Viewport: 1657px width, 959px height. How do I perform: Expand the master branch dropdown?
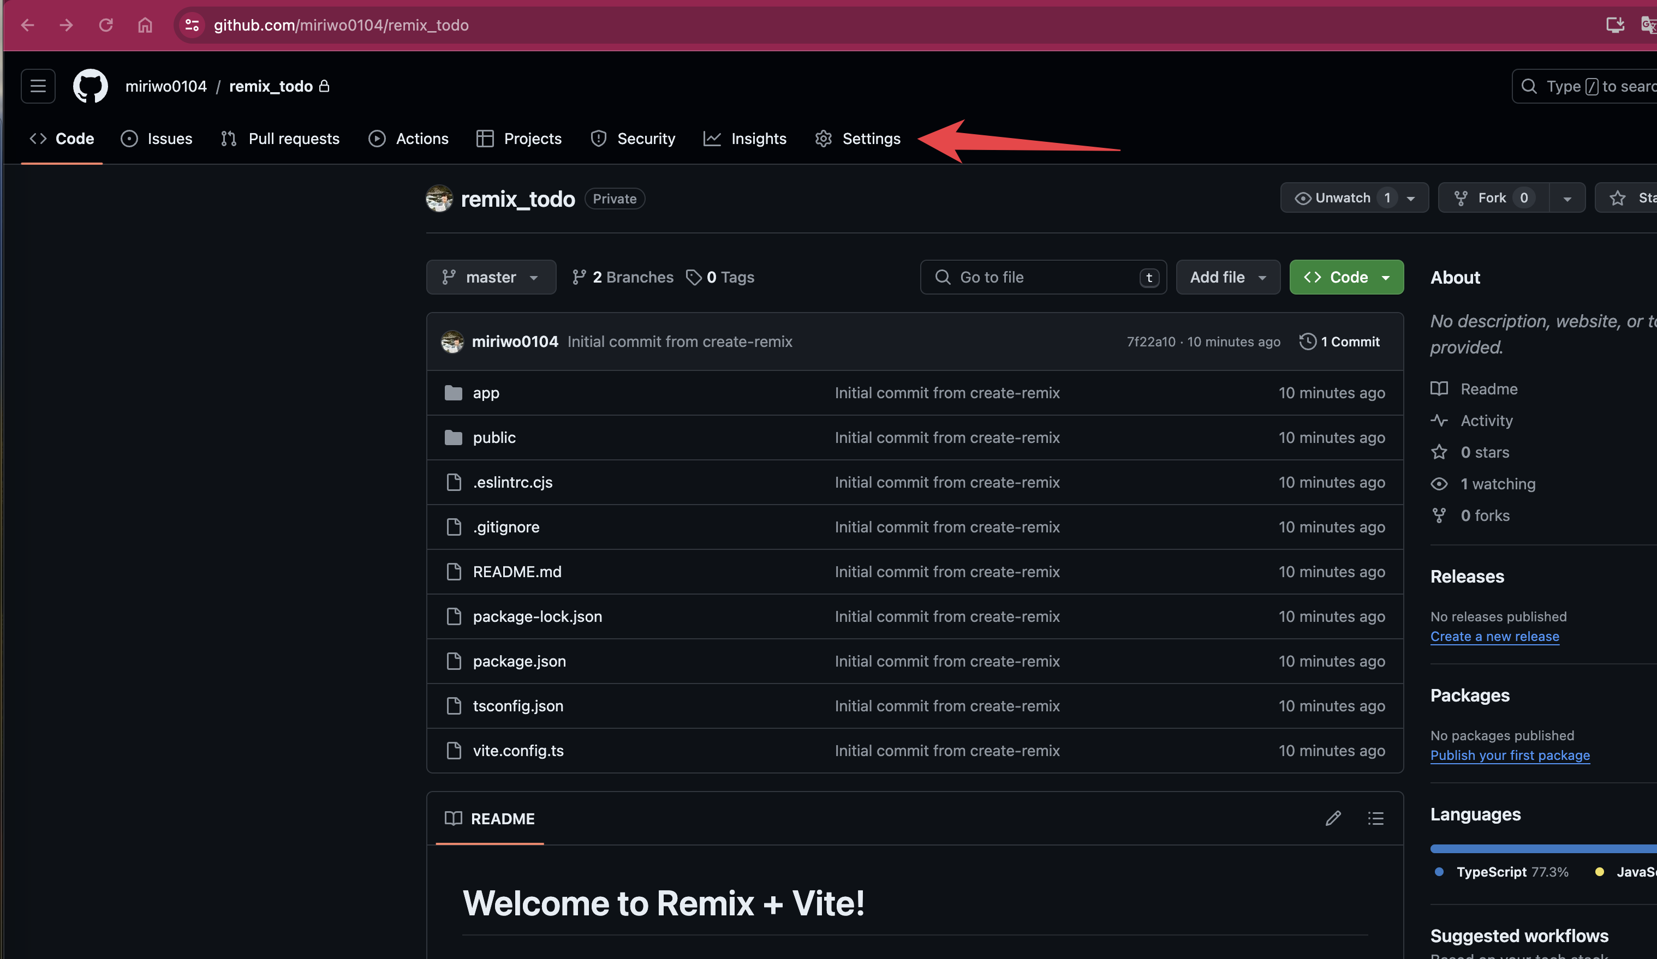click(491, 277)
